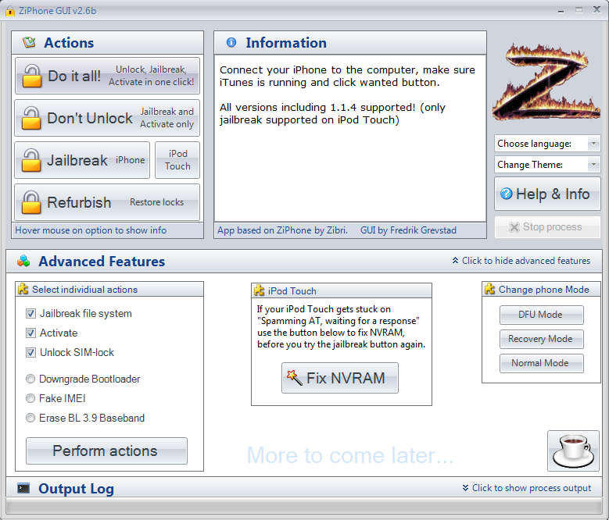Switch phone to Normal Mode
Viewport: 609px width, 520px height.
point(542,363)
